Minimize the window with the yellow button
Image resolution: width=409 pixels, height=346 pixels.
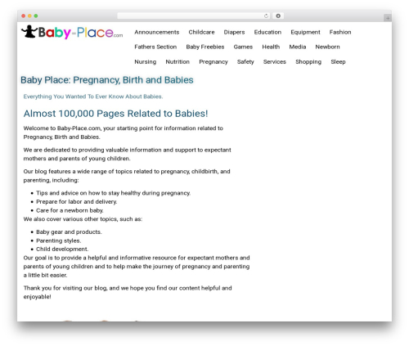(29, 16)
